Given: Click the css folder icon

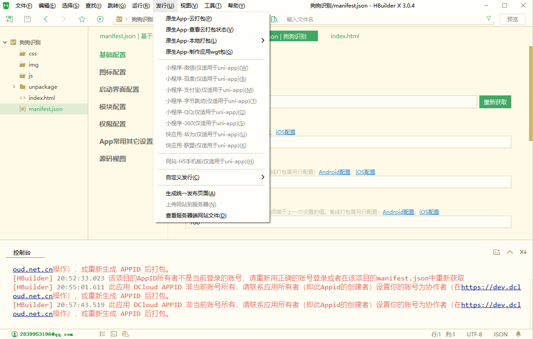Looking at the screenshot, I should pos(22,53).
